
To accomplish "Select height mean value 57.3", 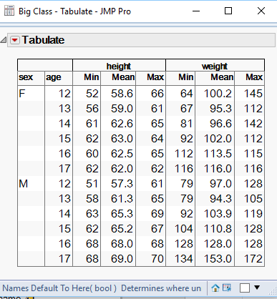I will click(x=122, y=184).
